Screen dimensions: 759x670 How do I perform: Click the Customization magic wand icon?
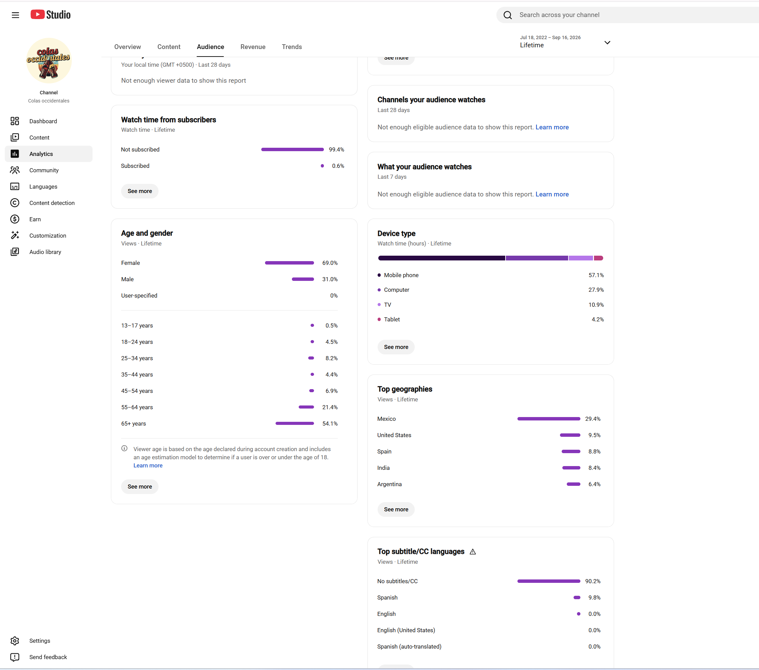(x=15, y=236)
